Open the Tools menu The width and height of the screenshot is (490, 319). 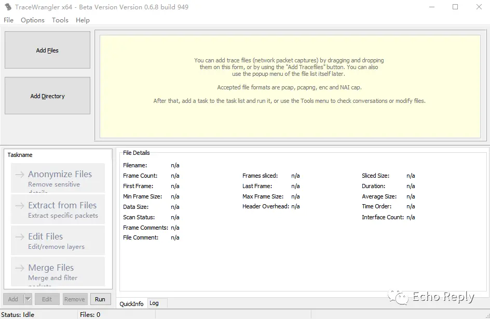click(x=60, y=20)
